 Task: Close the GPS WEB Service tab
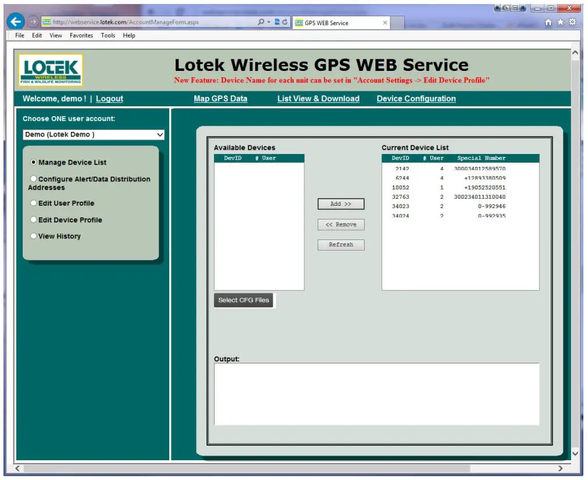(385, 23)
